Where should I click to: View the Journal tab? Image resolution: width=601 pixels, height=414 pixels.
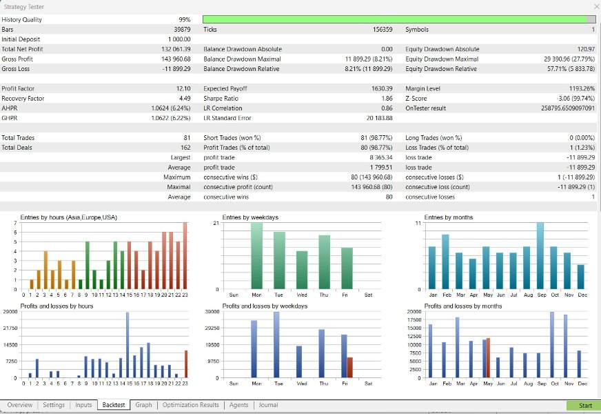point(268,405)
